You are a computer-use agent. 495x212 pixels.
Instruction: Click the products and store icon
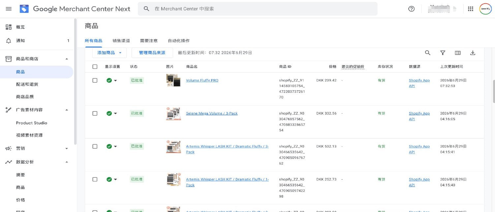click(9, 59)
